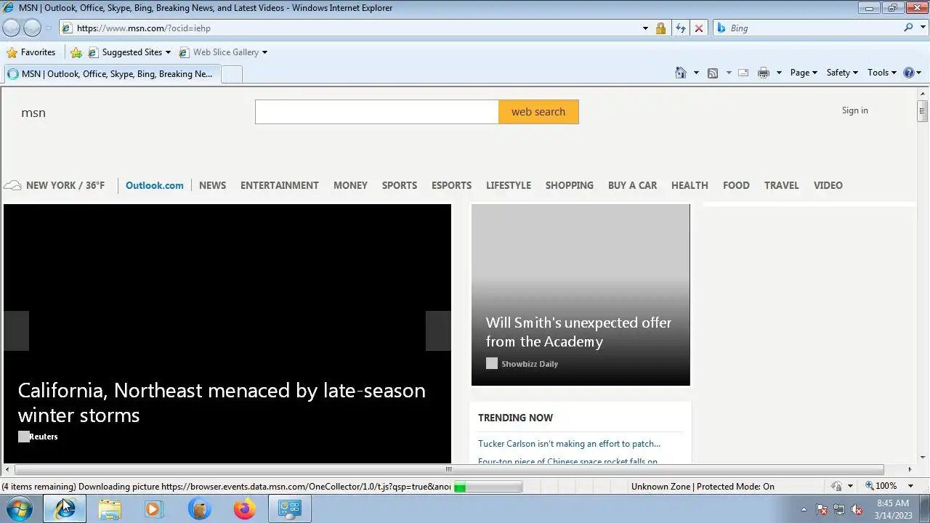
Task: Open the ENTERTAINMENT navigation item
Action: pos(280,185)
